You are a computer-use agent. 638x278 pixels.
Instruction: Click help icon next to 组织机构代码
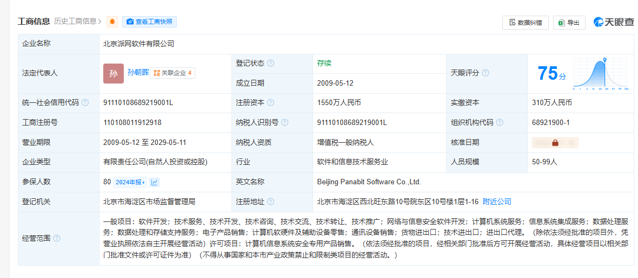(500, 123)
